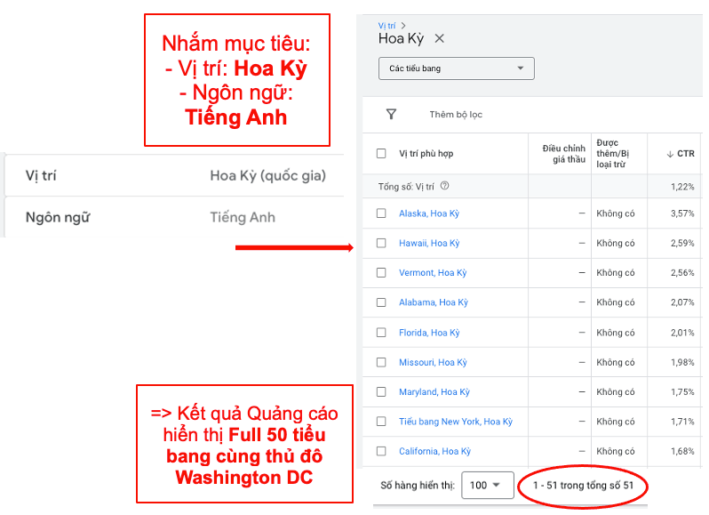Open the Vị trí breadcrumb link
709x515 pixels.
(386, 25)
